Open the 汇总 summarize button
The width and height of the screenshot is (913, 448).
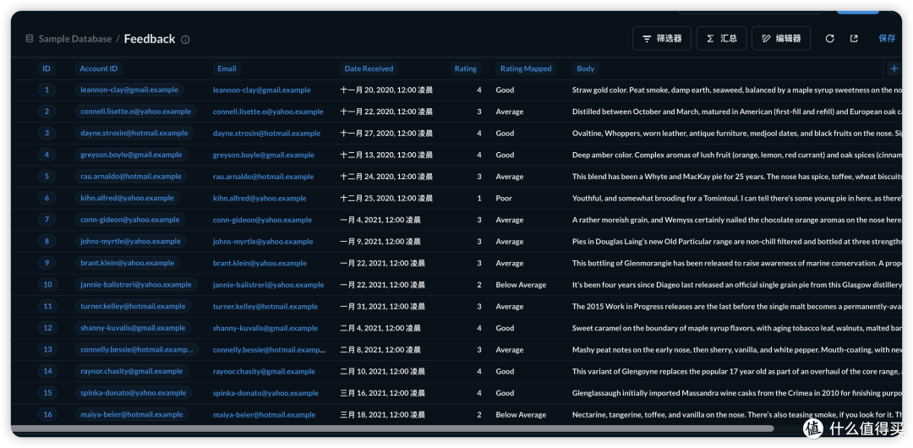pos(721,38)
